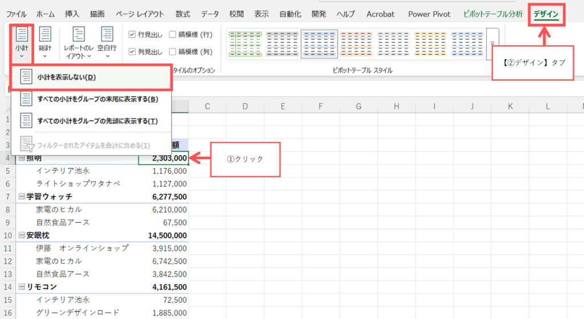Screen dimensions: 584x319
Task: Toggle the 行見出し checkbox
Action: [x=132, y=34]
